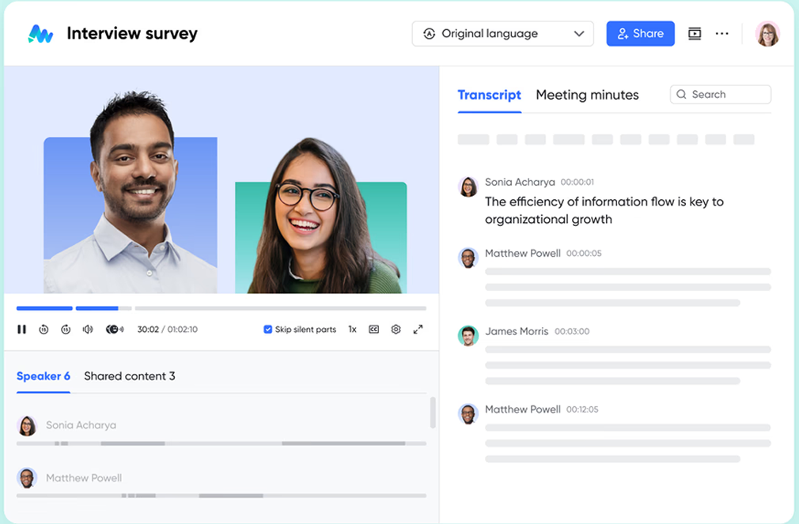
Task: Pause the video playback
Action: (x=22, y=330)
